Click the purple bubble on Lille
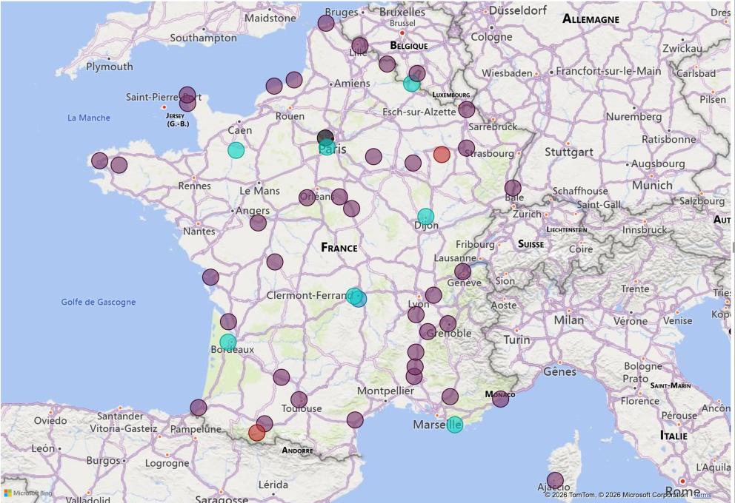Screen dimensions: 735x503 pos(360,45)
